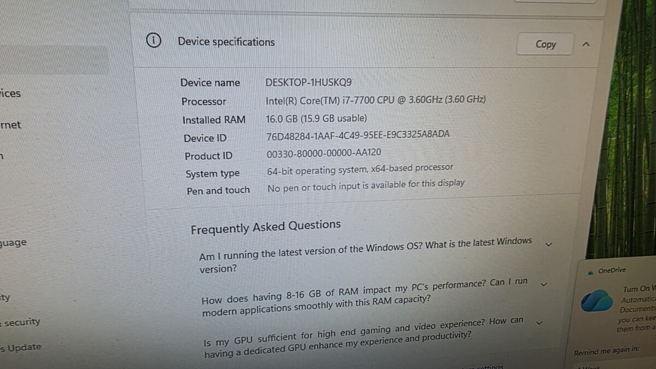
Task: Go to Time & language settings
Action: 13,243
